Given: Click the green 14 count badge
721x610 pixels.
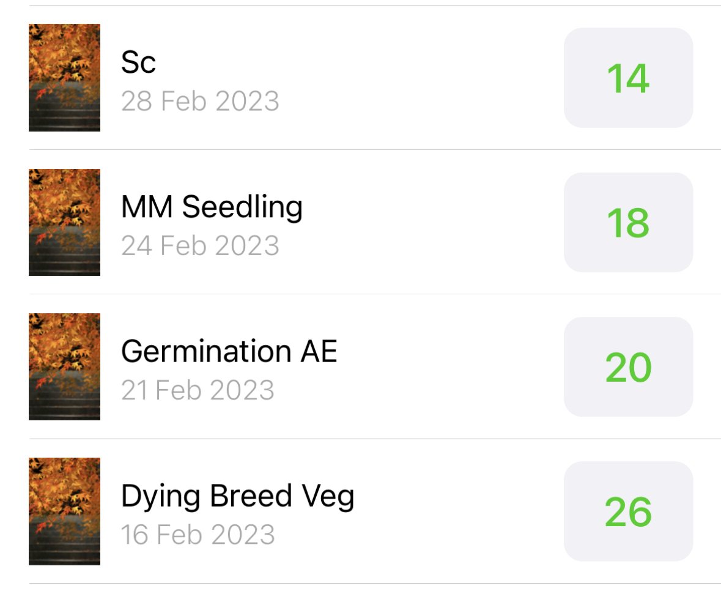Looking at the screenshot, I should [628, 78].
